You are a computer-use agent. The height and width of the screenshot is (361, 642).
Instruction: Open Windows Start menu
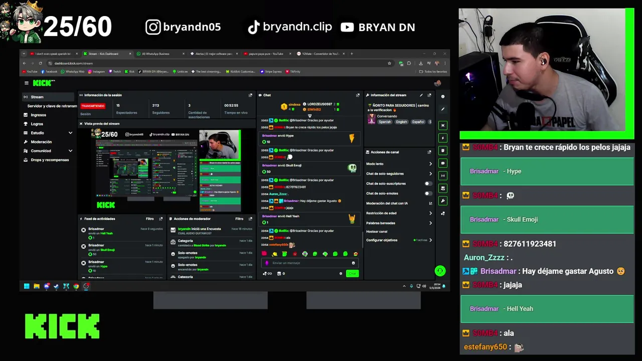coord(27,286)
